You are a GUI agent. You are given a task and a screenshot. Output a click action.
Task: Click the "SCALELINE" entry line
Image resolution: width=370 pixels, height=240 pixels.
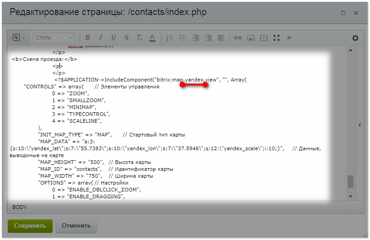pos(77,121)
